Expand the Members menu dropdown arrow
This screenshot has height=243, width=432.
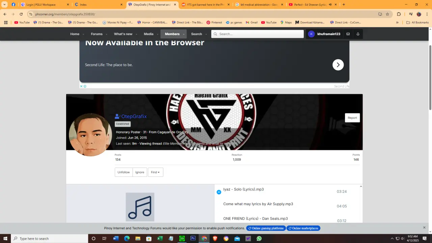tap(184, 34)
